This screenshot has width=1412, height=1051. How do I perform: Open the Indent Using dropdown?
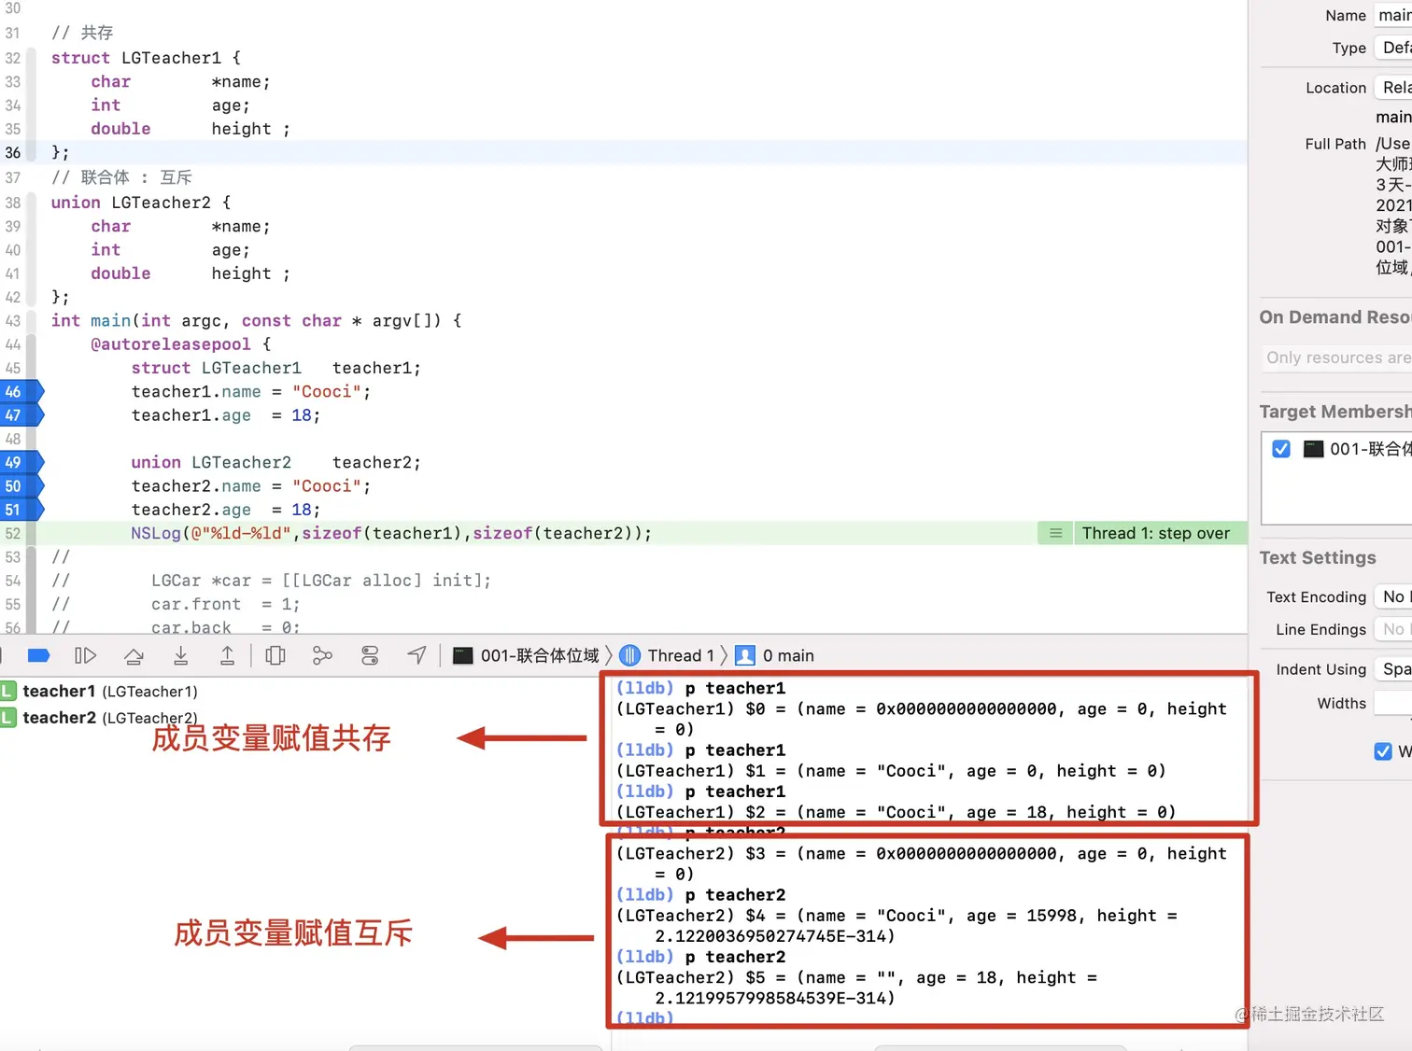point(1393,669)
